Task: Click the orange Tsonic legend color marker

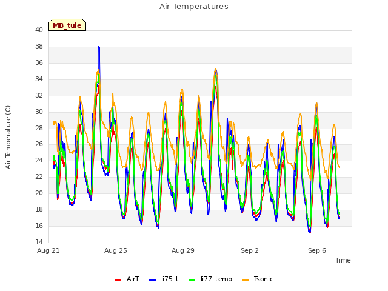Action: pyautogui.click(x=245, y=280)
